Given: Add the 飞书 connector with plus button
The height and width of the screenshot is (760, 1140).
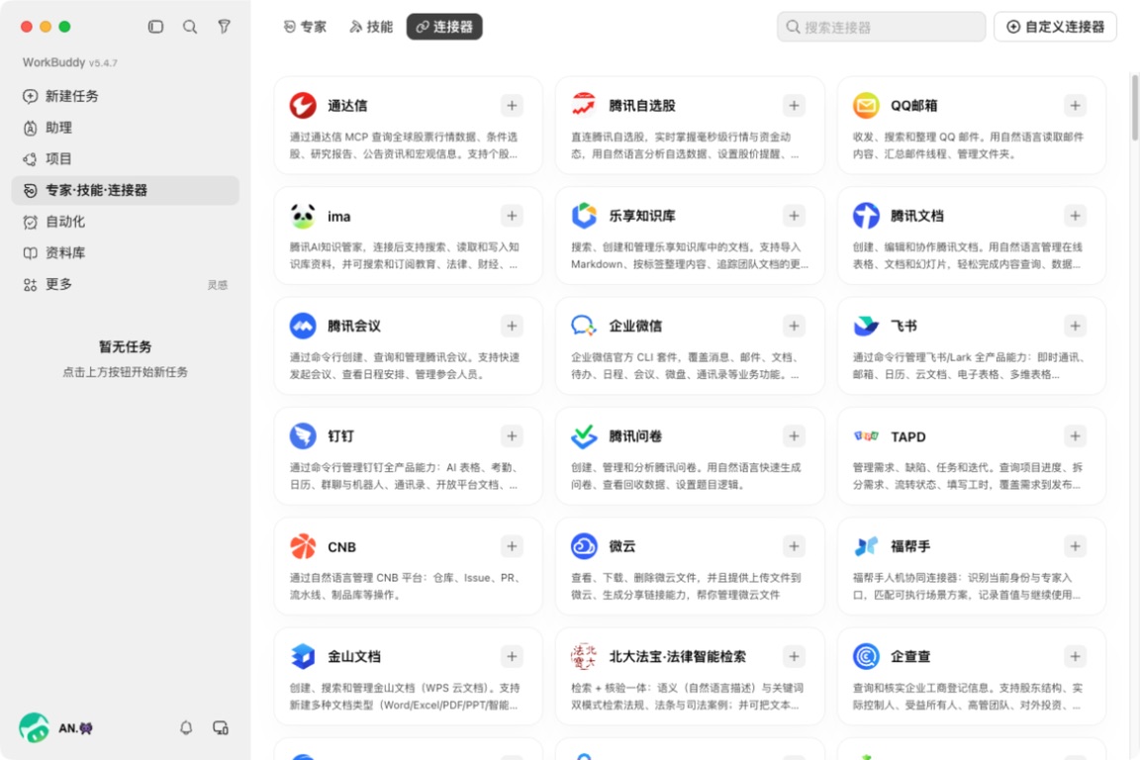Looking at the screenshot, I should pyautogui.click(x=1076, y=326).
